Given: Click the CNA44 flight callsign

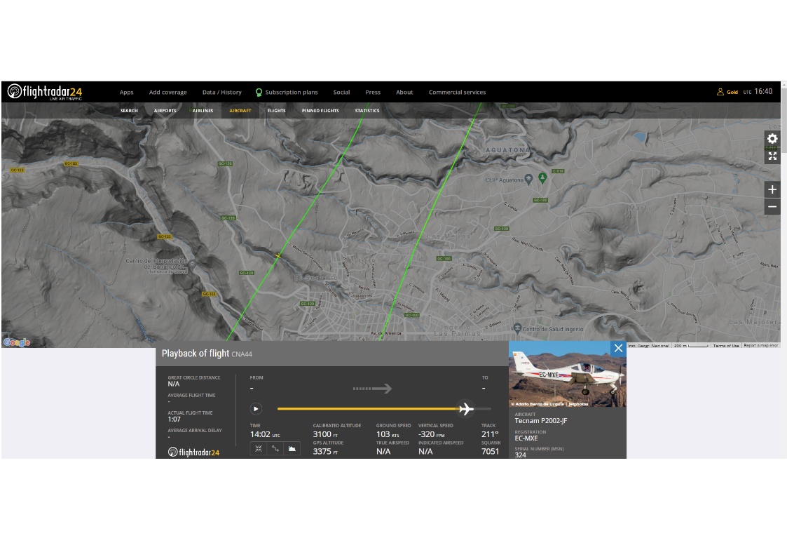Looking at the screenshot, I should click(242, 354).
